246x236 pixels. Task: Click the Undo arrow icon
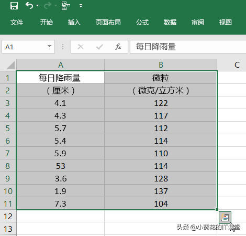29,6
